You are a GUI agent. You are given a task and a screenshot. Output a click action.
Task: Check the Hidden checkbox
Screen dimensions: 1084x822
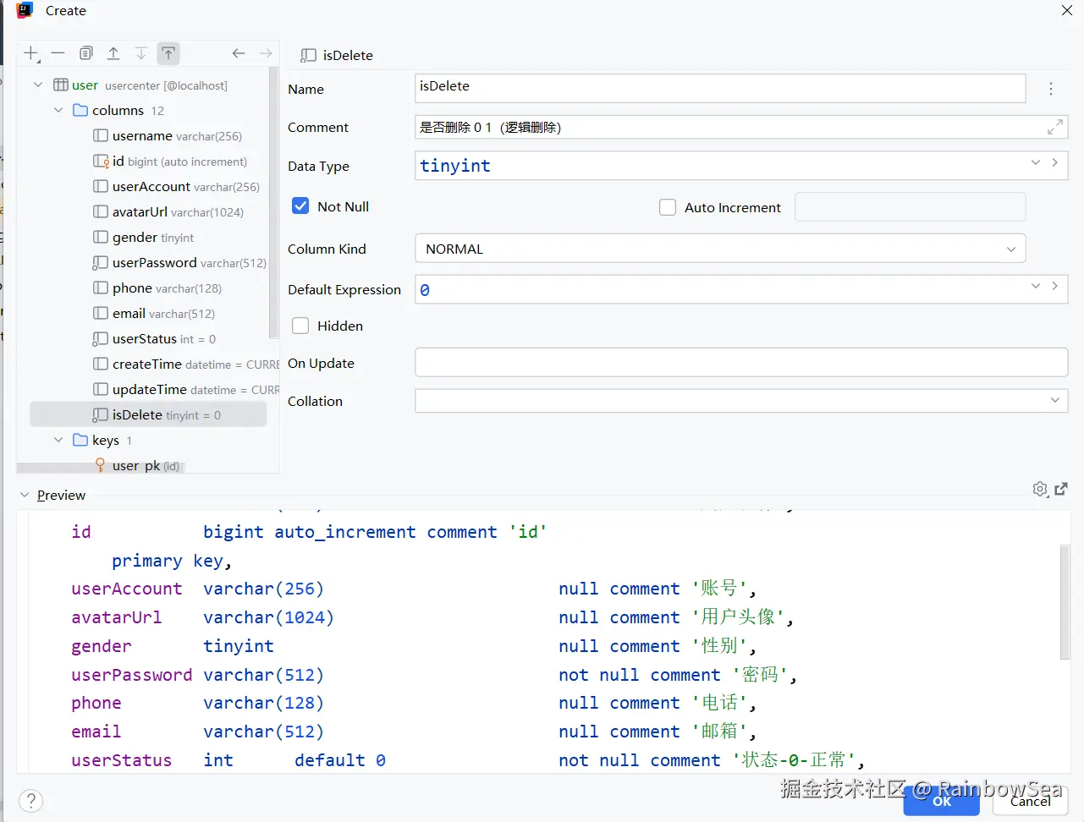[x=300, y=326]
